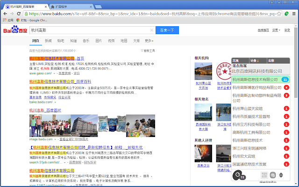This screenshot has width=299, height=187.
Task: Open the 杭州高斯信息技术有限公司--首页 result
Action: (57, 58)
